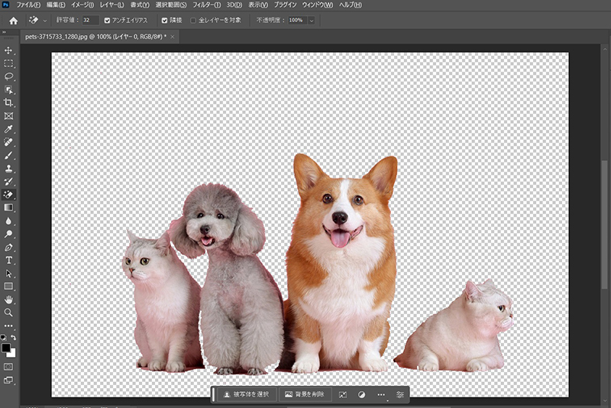Select the Object Selection tool
Image resolution: width=611 pixels, height=408 pixels.
pyautogui.click(x=8, y=90)
